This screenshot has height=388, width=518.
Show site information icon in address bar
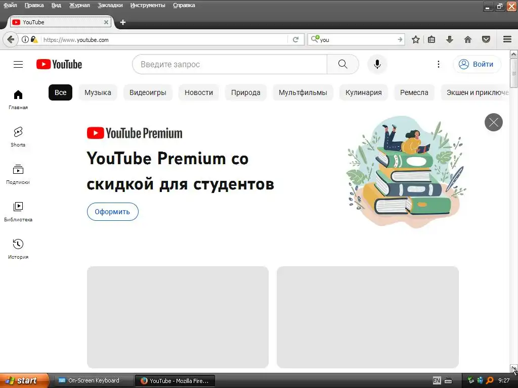pos(25,39)
